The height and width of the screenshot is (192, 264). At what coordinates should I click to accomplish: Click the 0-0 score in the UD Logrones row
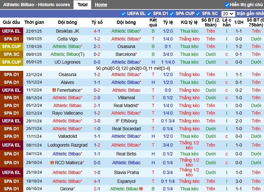point(97,62)
